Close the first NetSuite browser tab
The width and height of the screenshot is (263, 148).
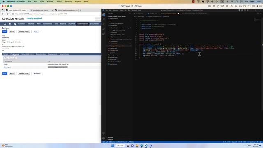[28, 10]
